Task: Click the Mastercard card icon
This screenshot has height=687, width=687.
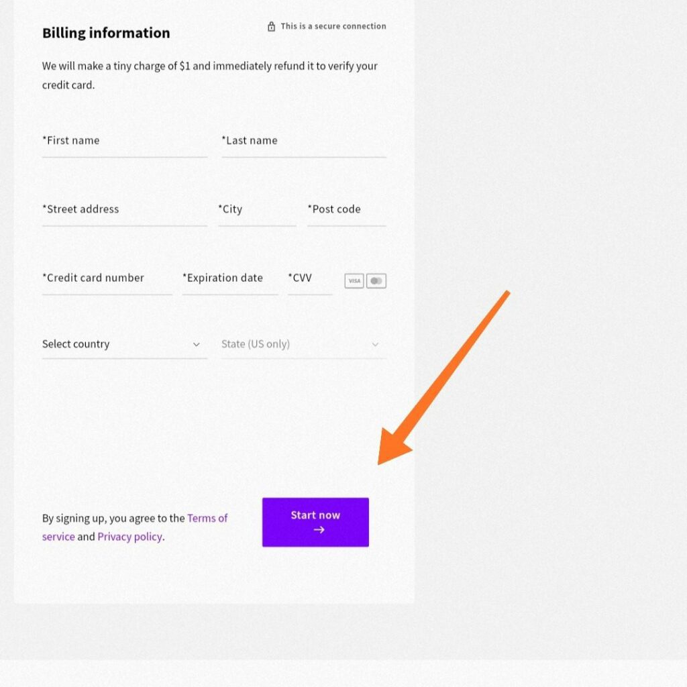Action: (376, 280)
